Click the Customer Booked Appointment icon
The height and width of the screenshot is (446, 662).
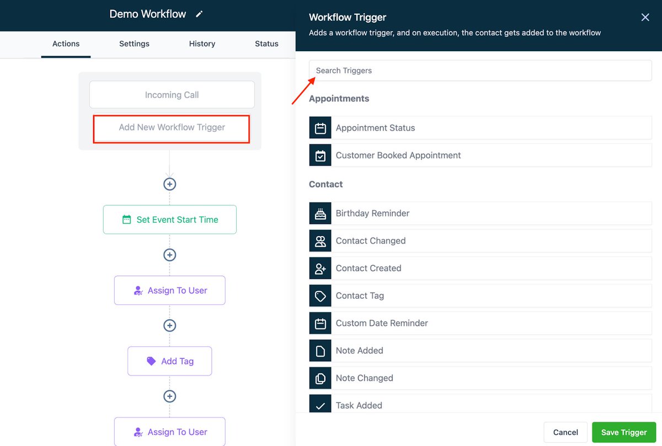[x=321, y=155]
